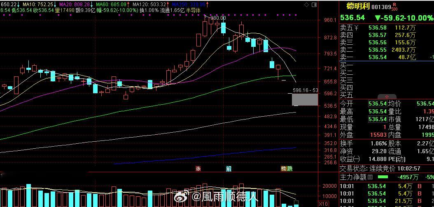This screenshot has height=207, width=434.
Task: Click the 张 event marker below chart
Action: click(198, 169)
